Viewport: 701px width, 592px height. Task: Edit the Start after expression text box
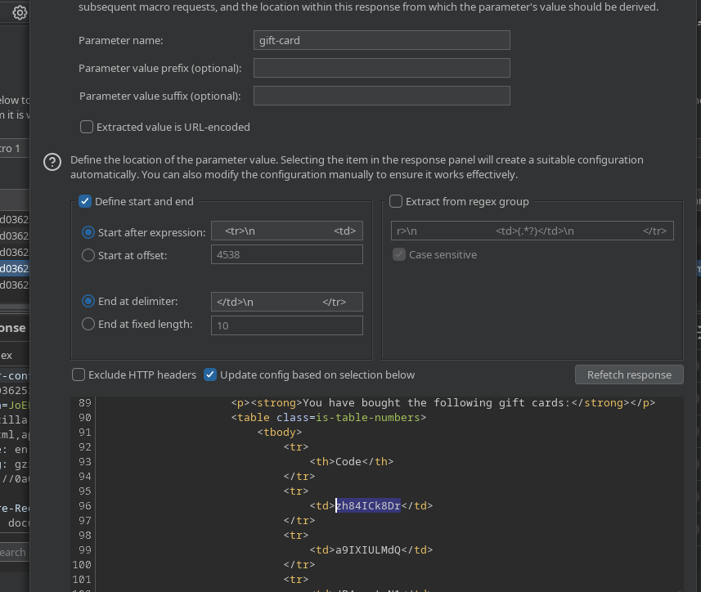(x=286, y=231)
